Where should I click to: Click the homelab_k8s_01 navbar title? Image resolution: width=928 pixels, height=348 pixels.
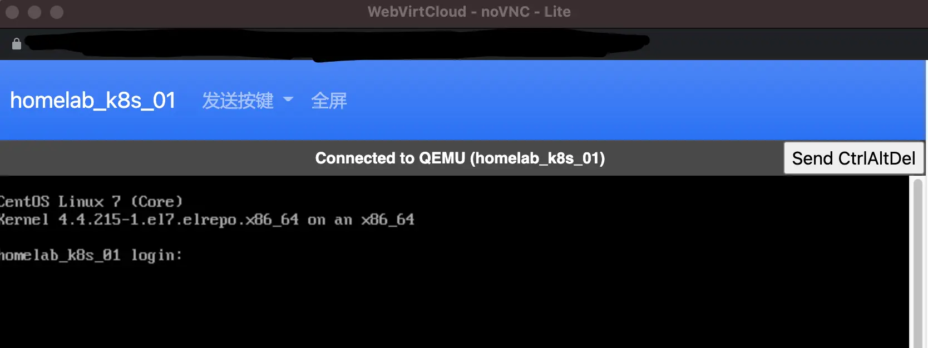pyautogui.click(x=93, y=101)
